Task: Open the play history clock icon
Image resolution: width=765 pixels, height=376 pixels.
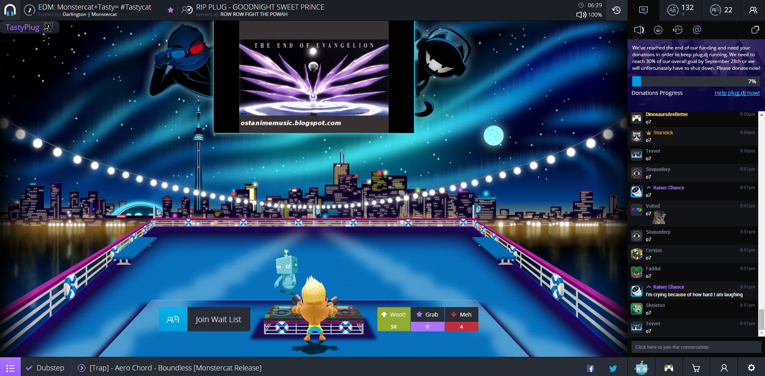Action: point(616,10)
